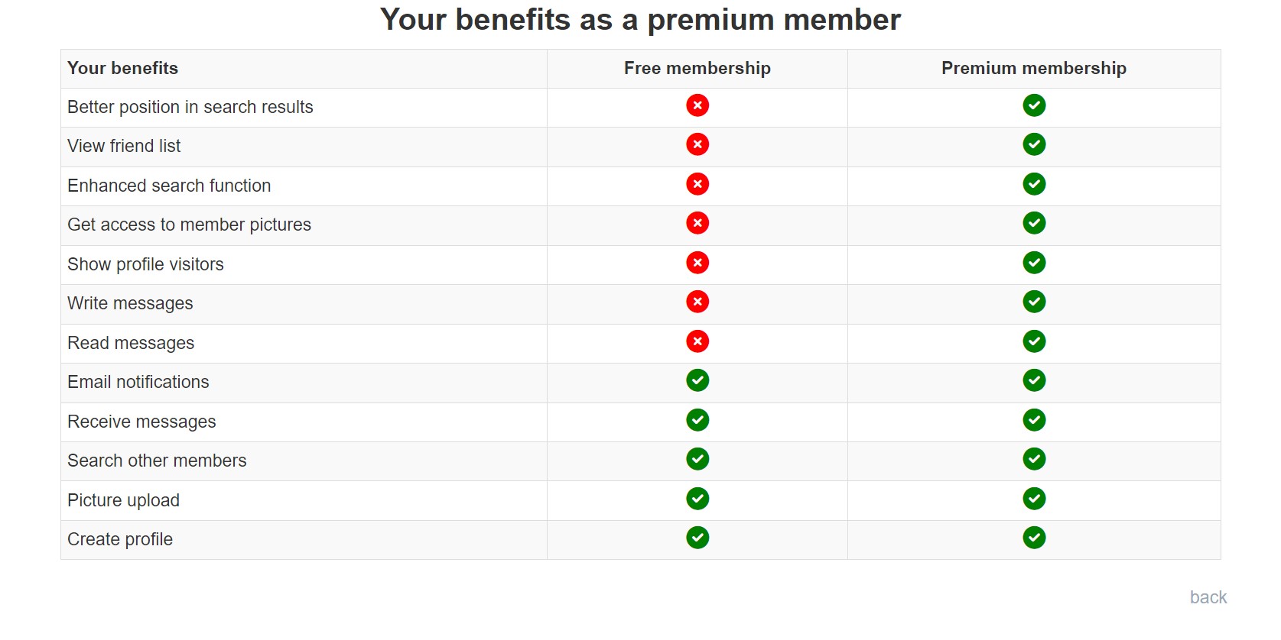Click red X icon for Read messages
The height and width of the screenshot is (640, 1281).
(x=697, y=341)
